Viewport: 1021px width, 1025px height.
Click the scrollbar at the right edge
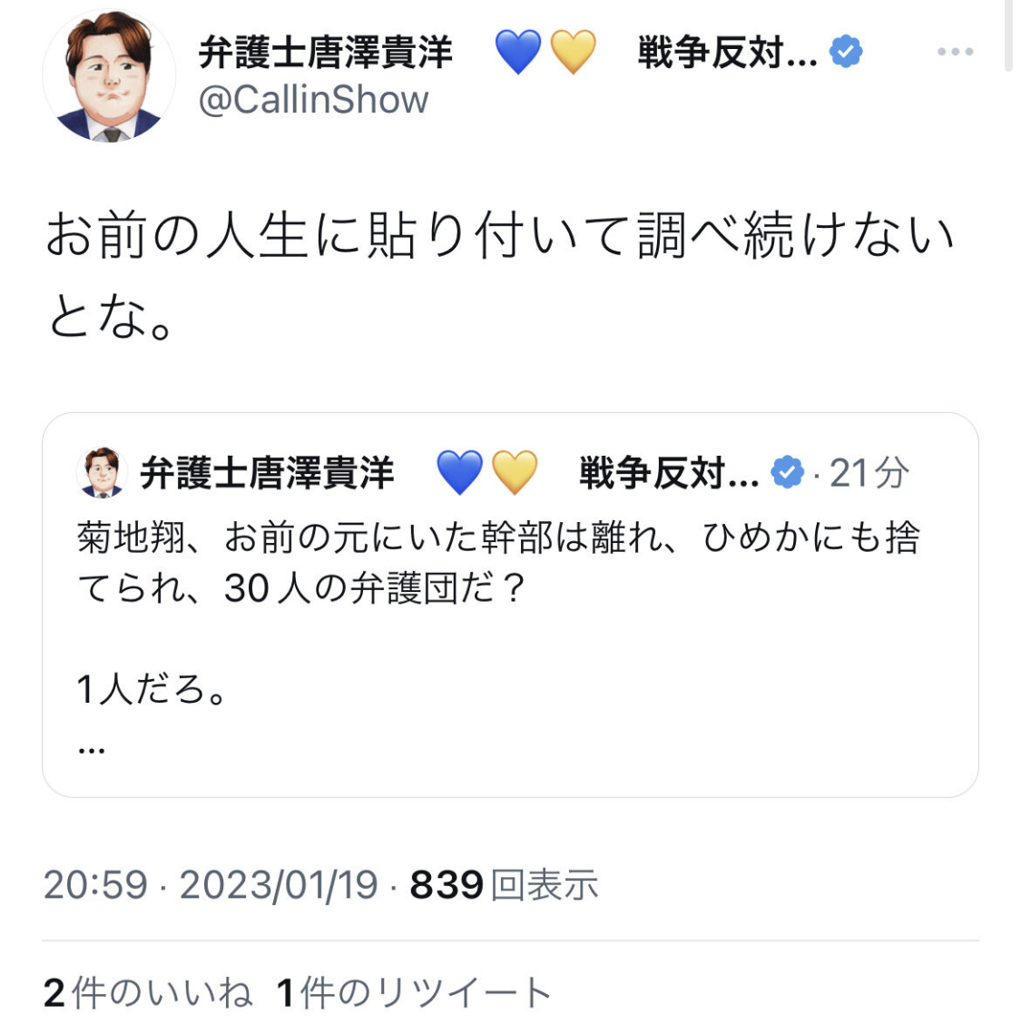click(x=1008, y=36)
